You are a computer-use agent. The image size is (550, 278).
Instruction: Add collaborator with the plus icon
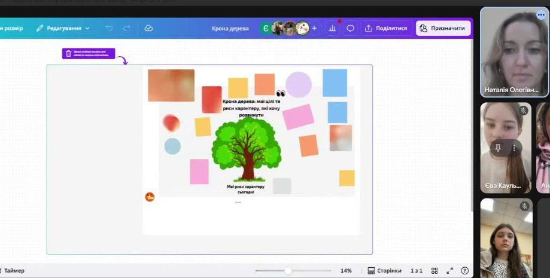click(314, 28)
